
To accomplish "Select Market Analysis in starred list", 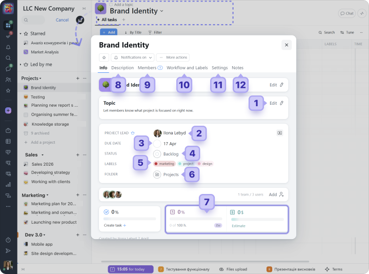I will [x=45, y=52].
